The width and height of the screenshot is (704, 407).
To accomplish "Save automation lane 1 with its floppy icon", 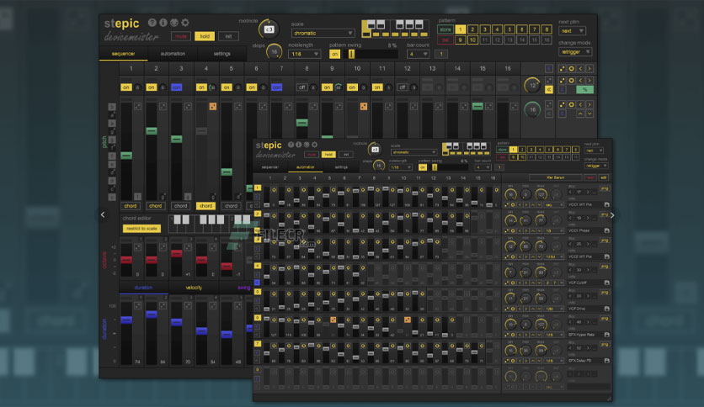I will [606, 204].
